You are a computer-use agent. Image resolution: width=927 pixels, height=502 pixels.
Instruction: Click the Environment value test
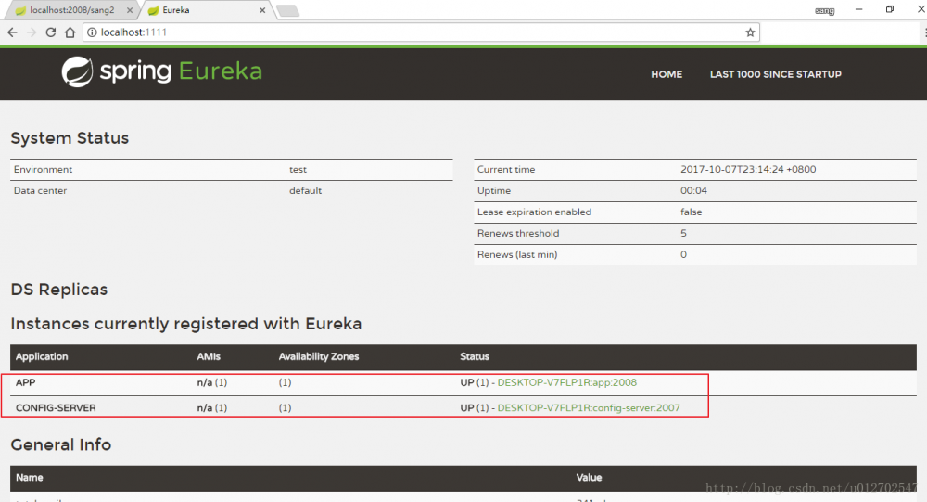tap(298, 169)
